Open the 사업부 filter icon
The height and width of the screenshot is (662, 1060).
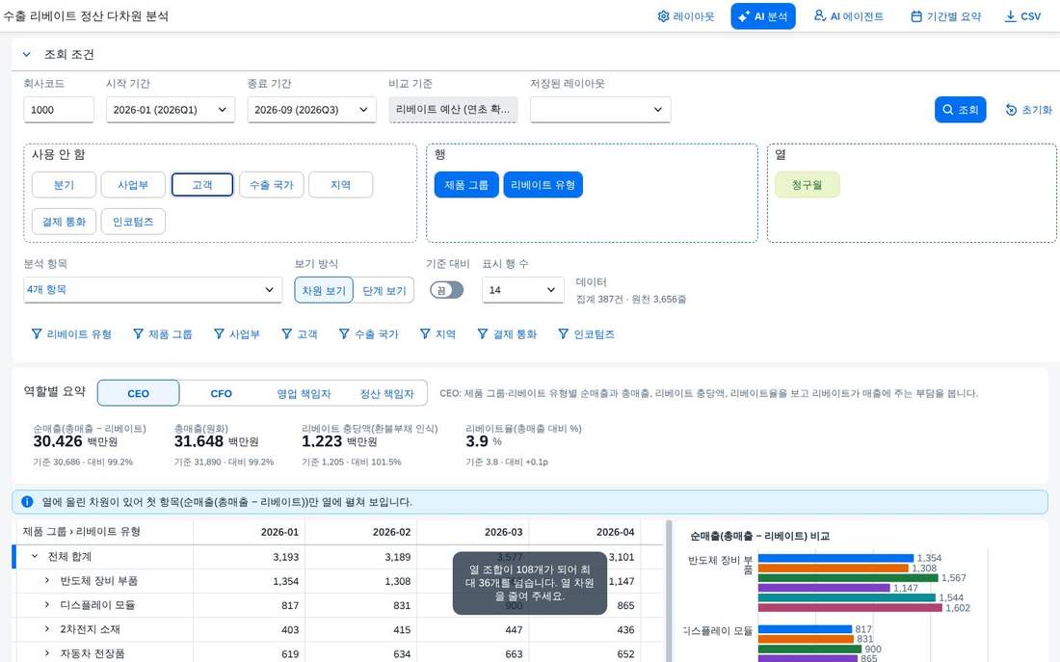click(219, 333)
